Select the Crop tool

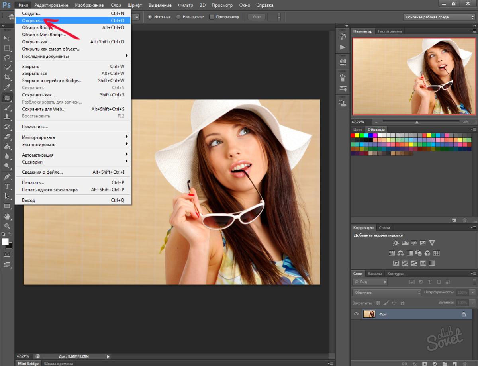tap(7, 77)
